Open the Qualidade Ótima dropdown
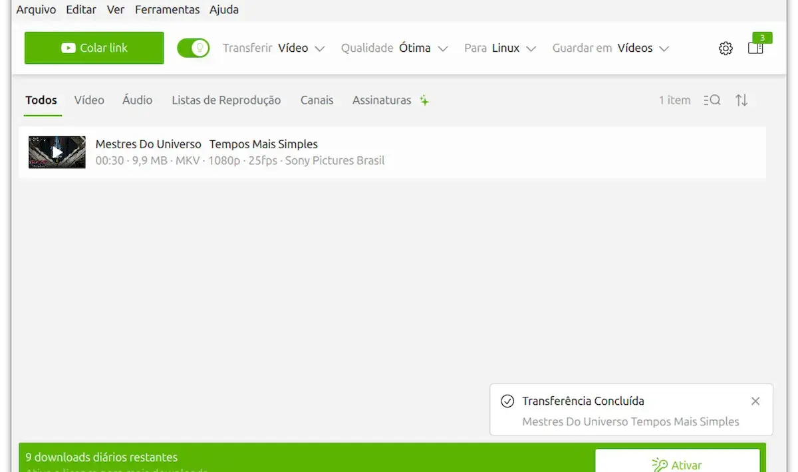The height and width of the screenshot is (472, 798). pos(394,48)
